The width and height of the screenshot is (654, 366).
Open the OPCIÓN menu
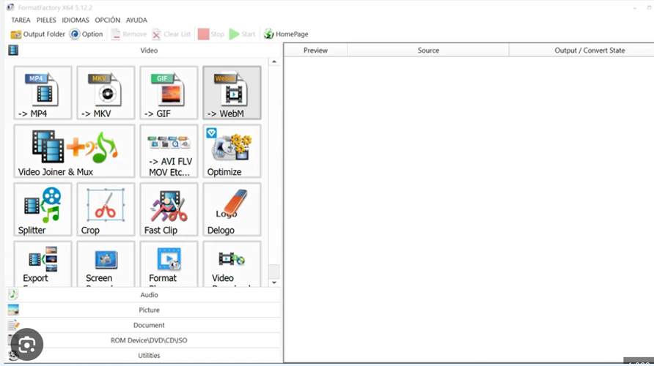click(x=107, y=20)
